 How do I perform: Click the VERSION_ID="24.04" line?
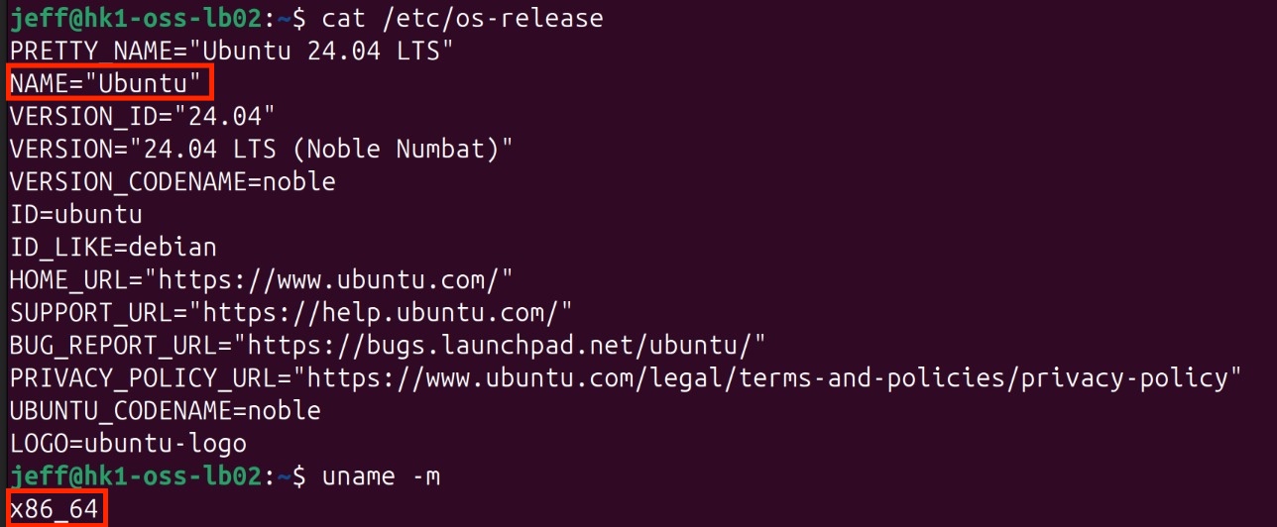click(x=143, y=117)
